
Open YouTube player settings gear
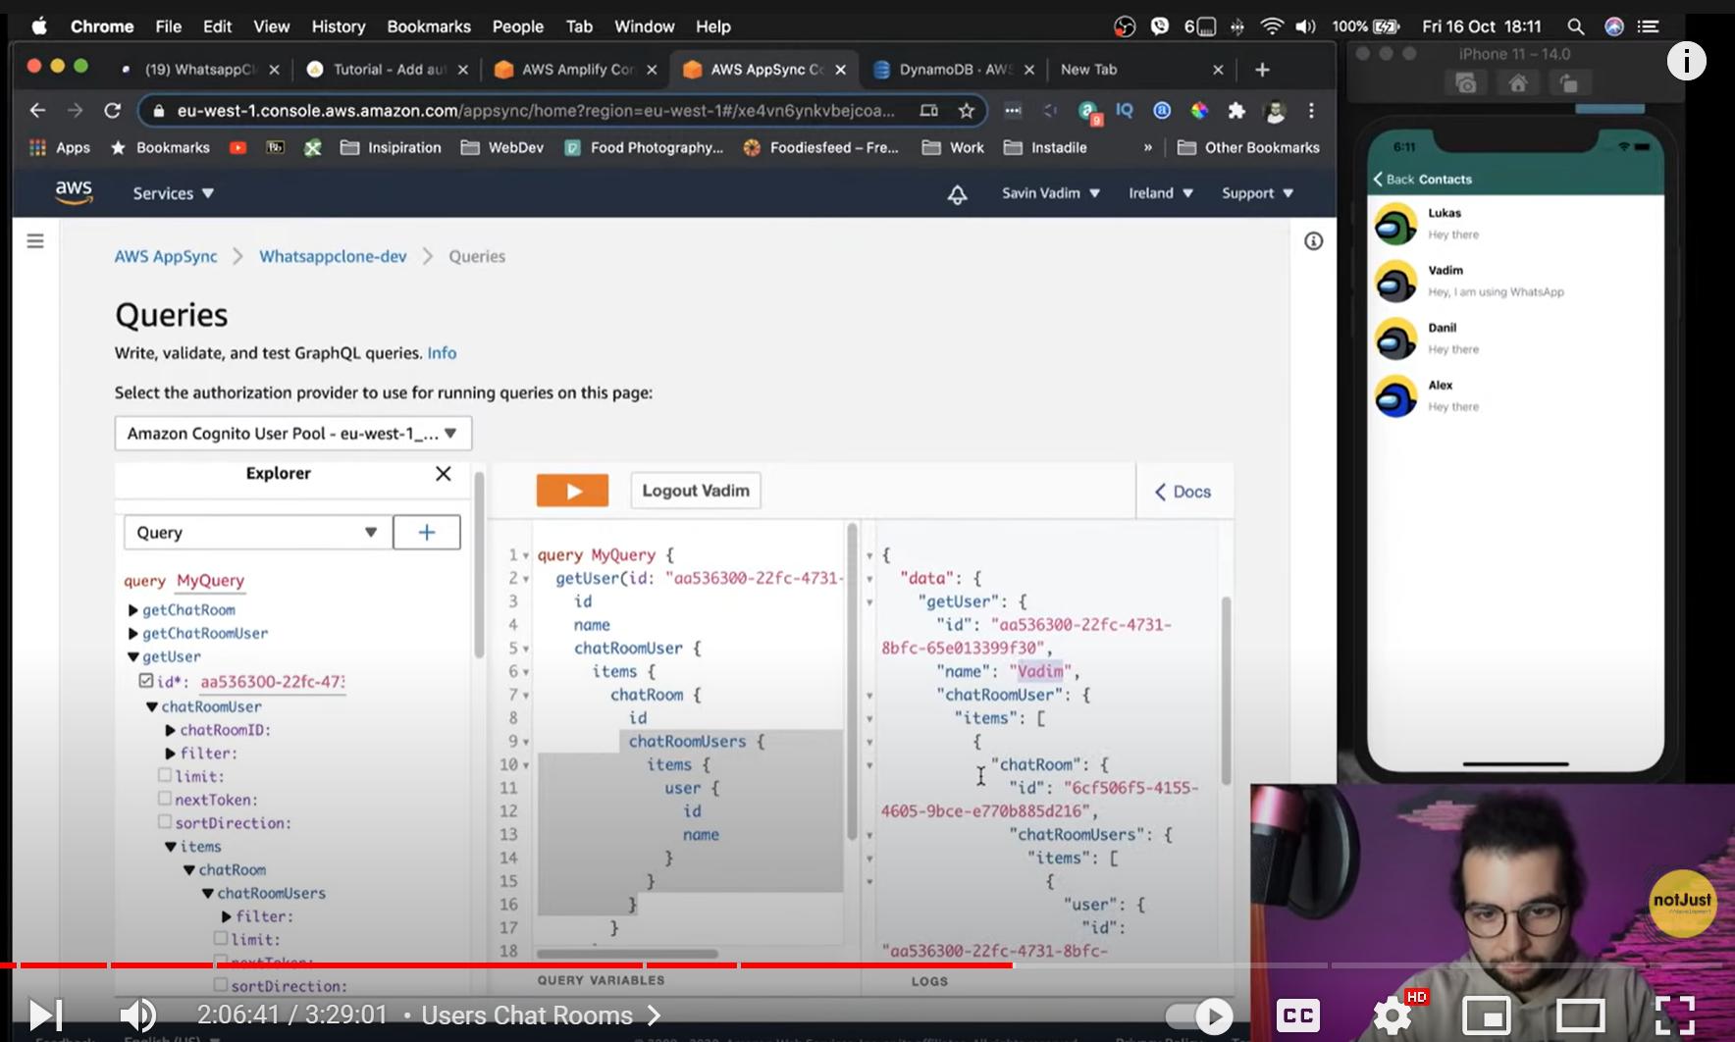click(x=1393, y=1016)
